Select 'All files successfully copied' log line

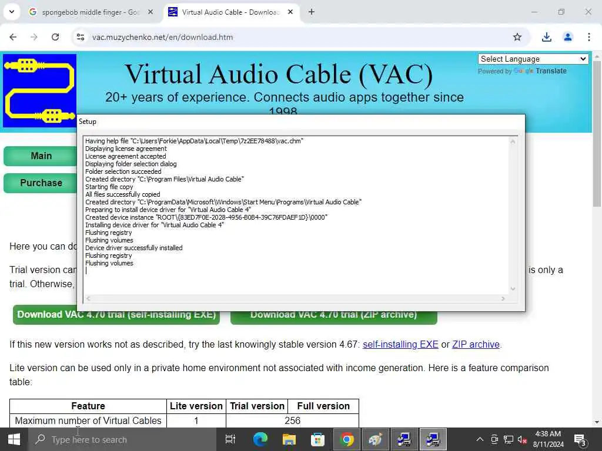(x=122, y=194)
